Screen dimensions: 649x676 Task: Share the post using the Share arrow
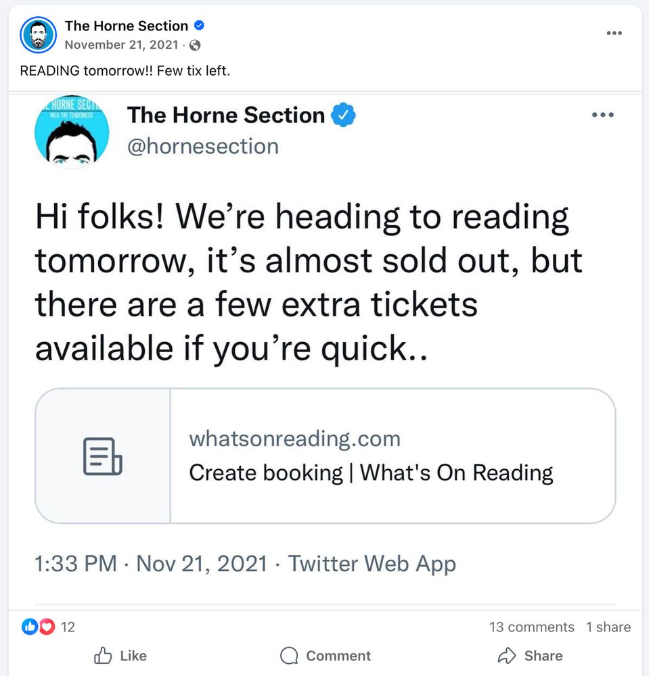coord(531,655)
